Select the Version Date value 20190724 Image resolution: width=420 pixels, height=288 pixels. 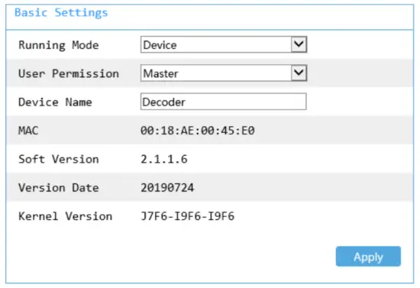(167, 187)
